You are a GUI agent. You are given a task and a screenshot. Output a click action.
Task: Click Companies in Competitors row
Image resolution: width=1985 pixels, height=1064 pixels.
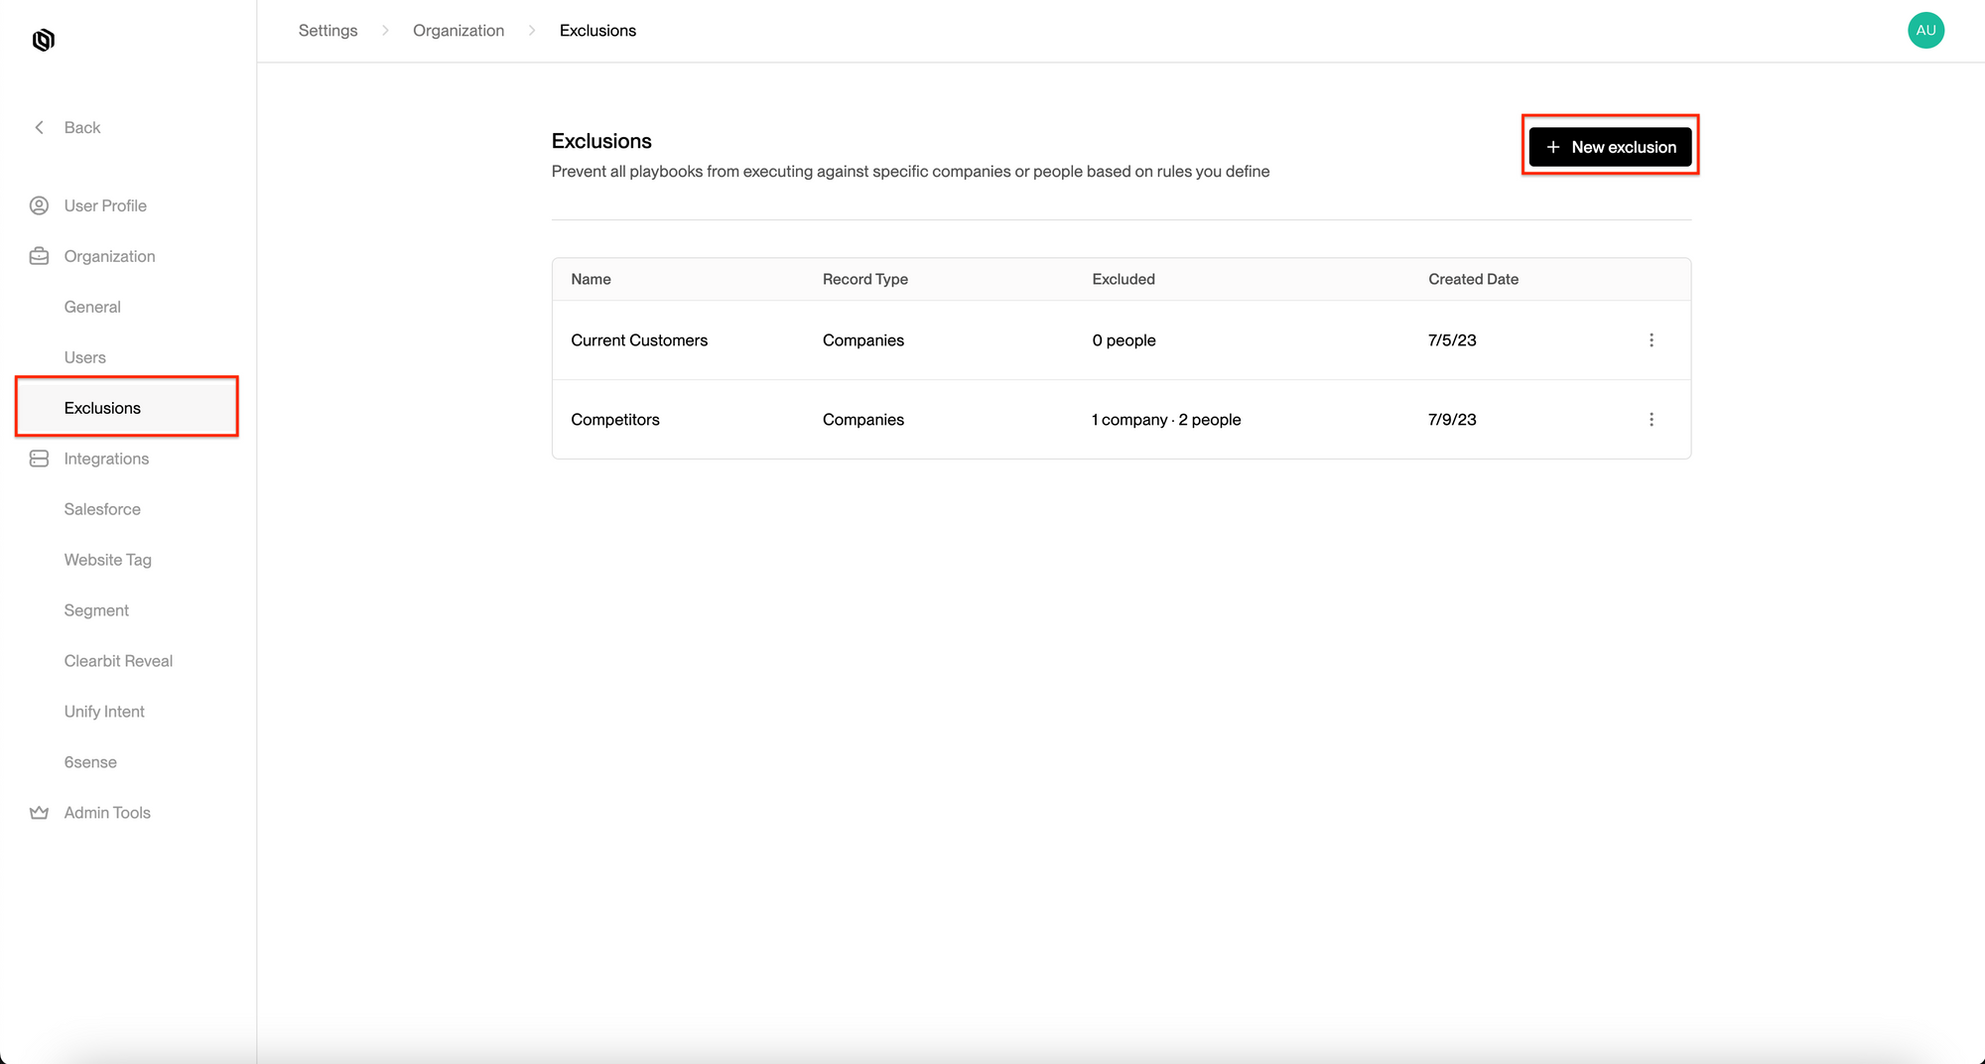pyautogui.click(x=863, y=420)
